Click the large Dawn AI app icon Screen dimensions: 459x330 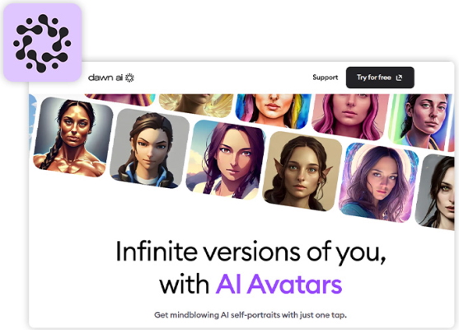(43, 43)
